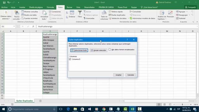Switch to the Inicio tab
Image resolution: width=199 pixels, height=112 pixels.
(13, 7)
